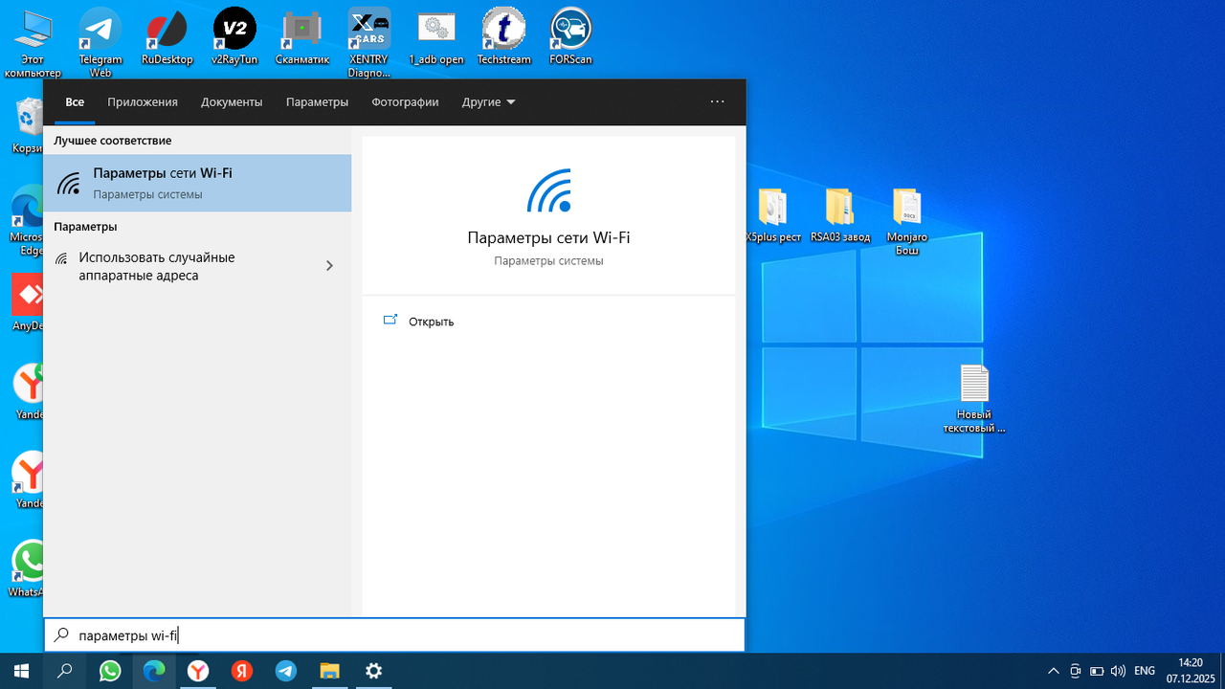Click the large Wi-Fi icon in preview
The image size is (1225, 689).
(549, 190)
